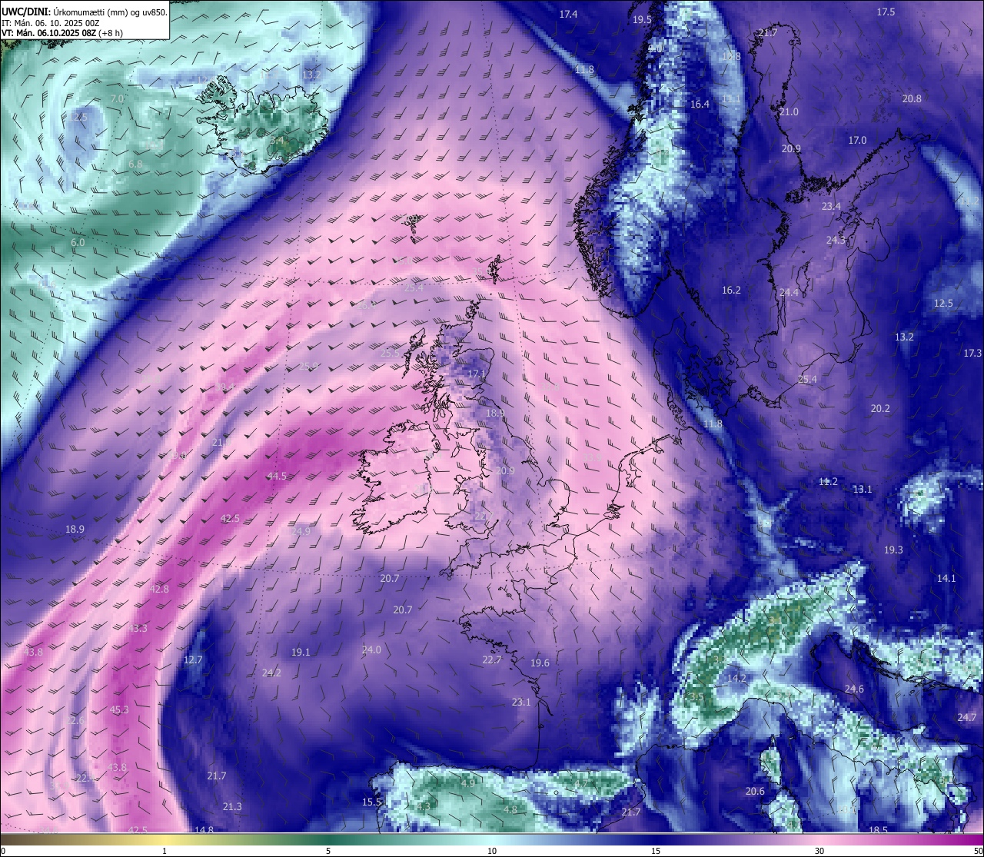
Task: Click the 12.5 value on the right edge
Action: [943, 303]
